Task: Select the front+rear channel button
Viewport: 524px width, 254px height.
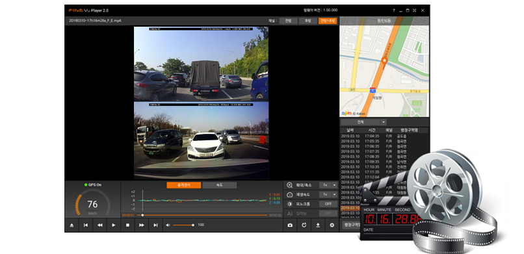Action: point(328,21)
